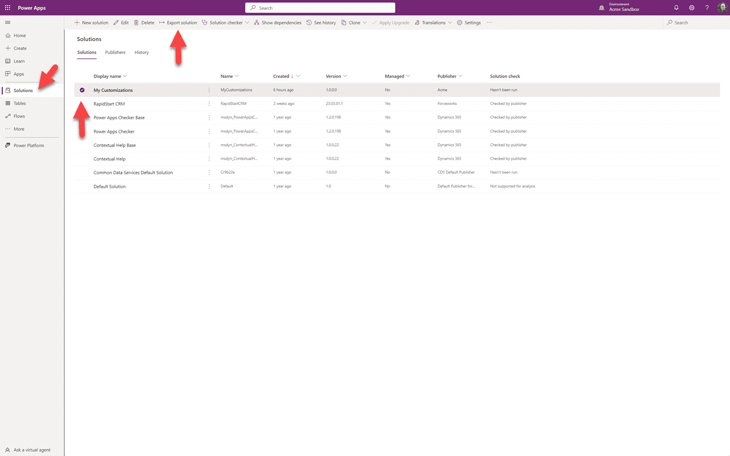Screen dimensions: 730x456
Task: Deselect the My Customizations row checkbox
Action: (82, 89)
